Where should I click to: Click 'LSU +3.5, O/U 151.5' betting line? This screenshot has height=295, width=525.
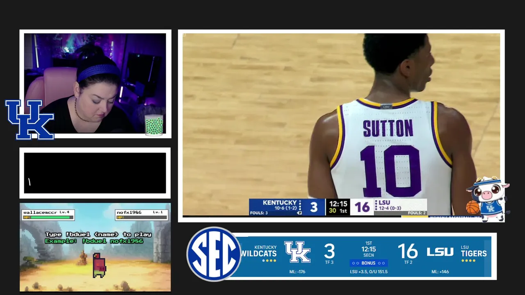coord(369,272)
